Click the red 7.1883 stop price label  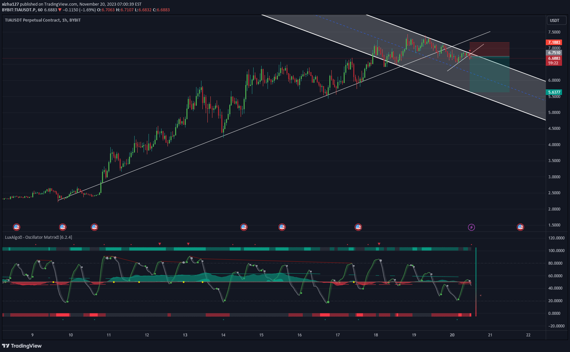(554, 42)
